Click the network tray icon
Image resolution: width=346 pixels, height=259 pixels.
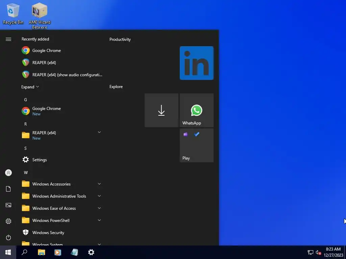pyautogui.click(x=311, y=252)
